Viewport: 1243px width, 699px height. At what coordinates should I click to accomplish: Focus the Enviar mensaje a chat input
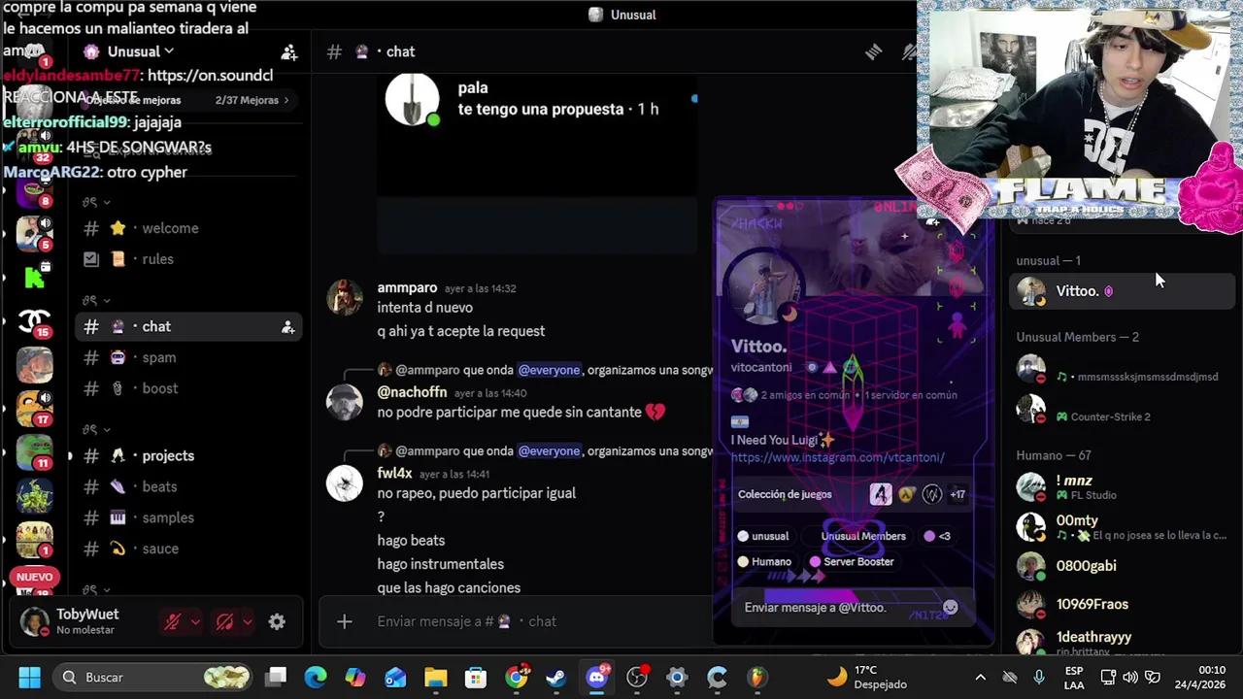[542, 621]
